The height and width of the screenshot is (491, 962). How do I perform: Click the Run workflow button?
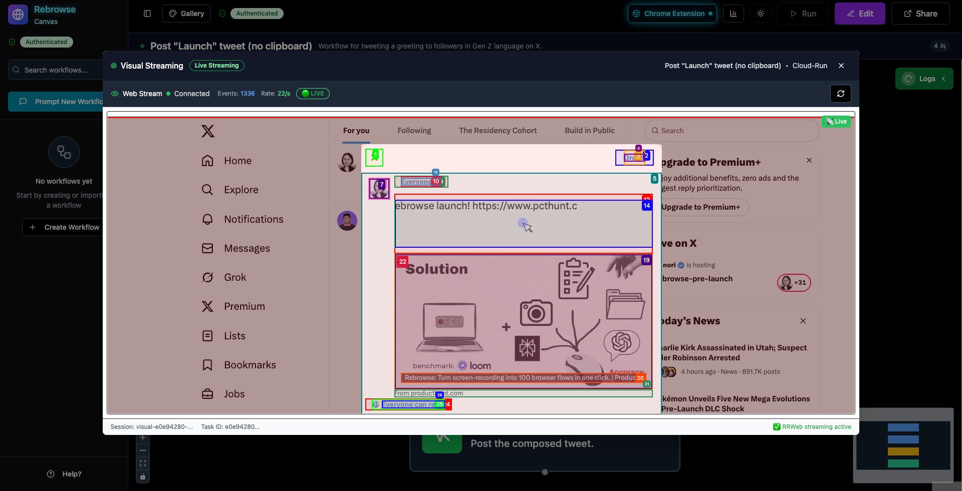803,14
